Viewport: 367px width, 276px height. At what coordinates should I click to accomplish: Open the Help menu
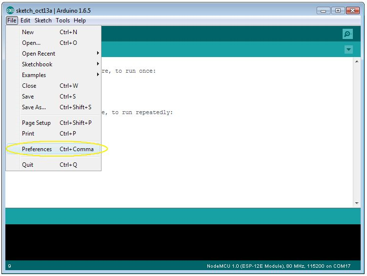[80, 20]
